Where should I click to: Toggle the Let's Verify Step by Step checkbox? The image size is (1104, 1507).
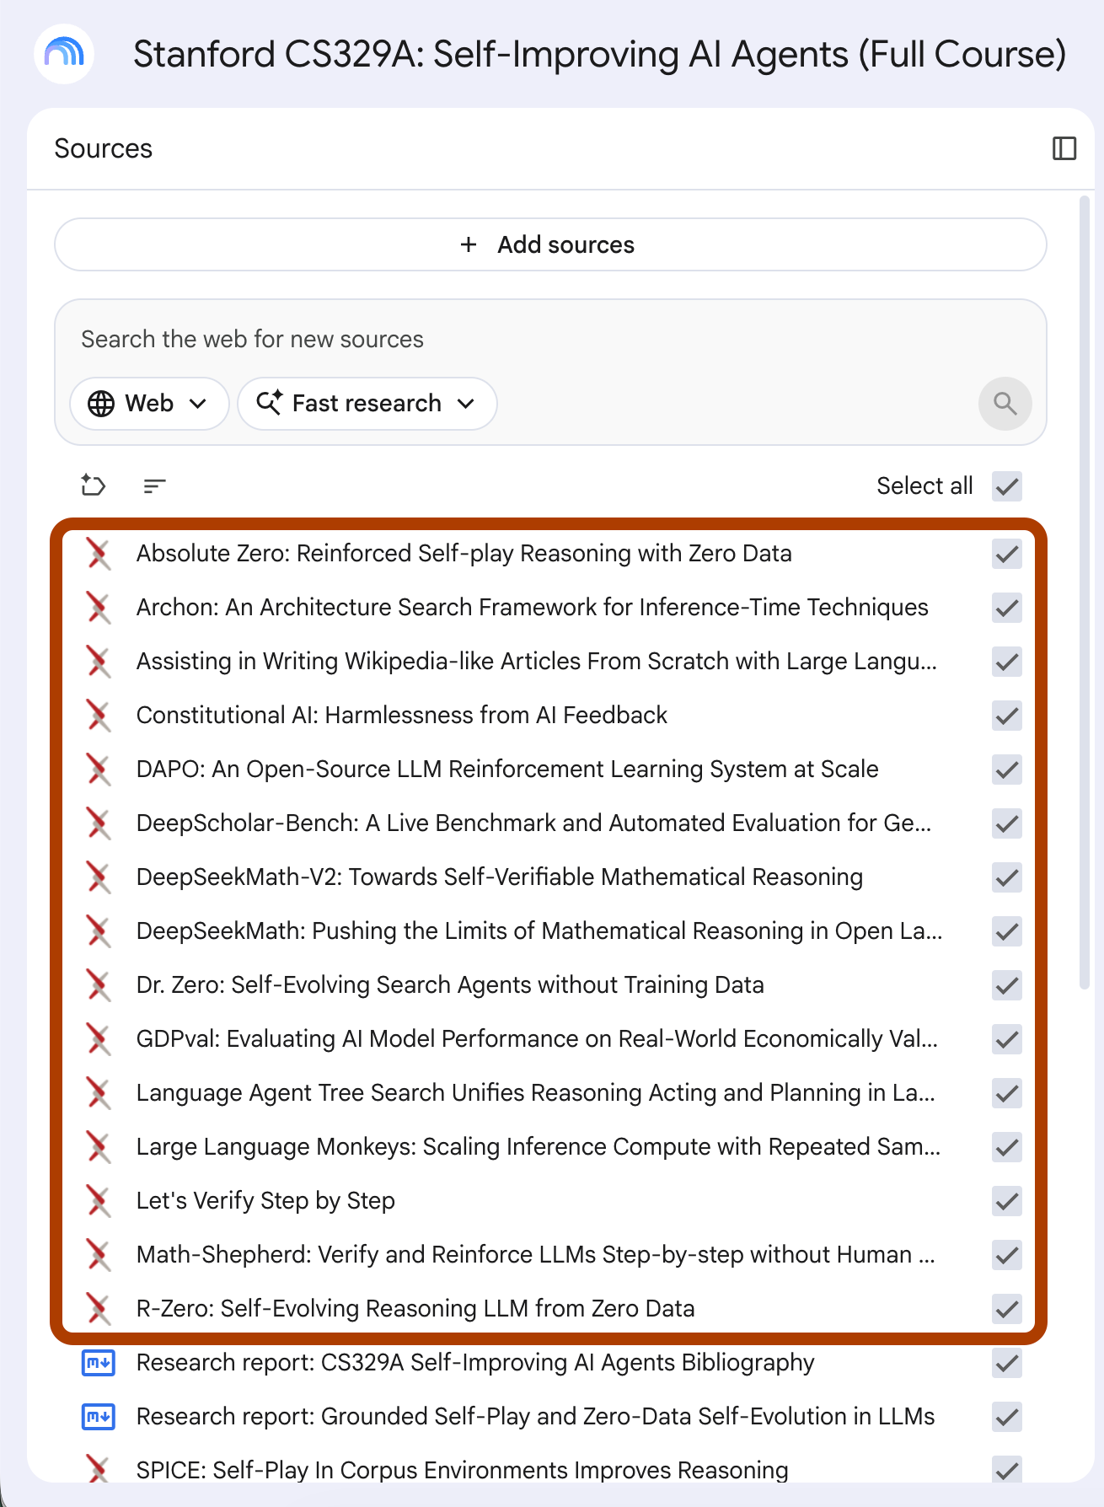pos(1007,1201)
